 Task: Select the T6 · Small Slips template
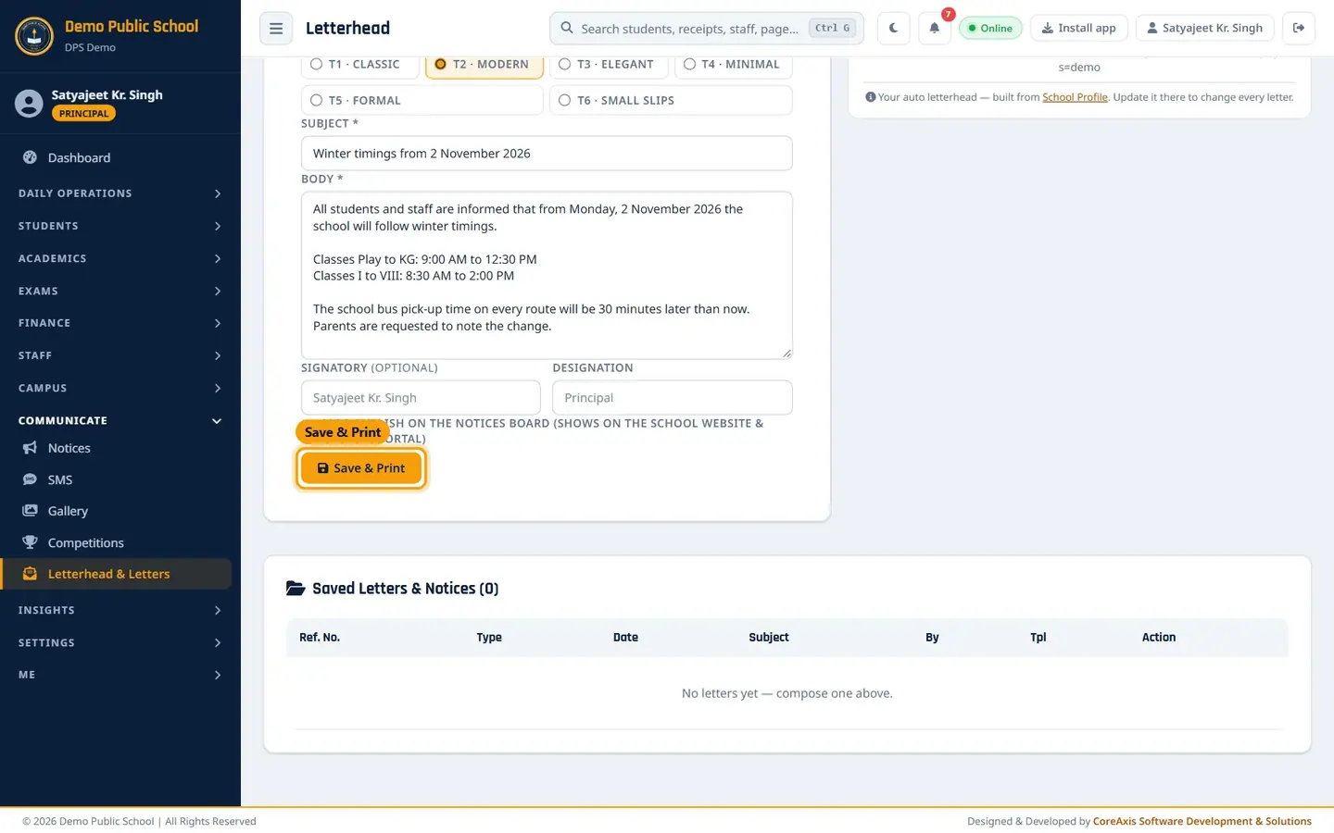click(x=671, y=100)
